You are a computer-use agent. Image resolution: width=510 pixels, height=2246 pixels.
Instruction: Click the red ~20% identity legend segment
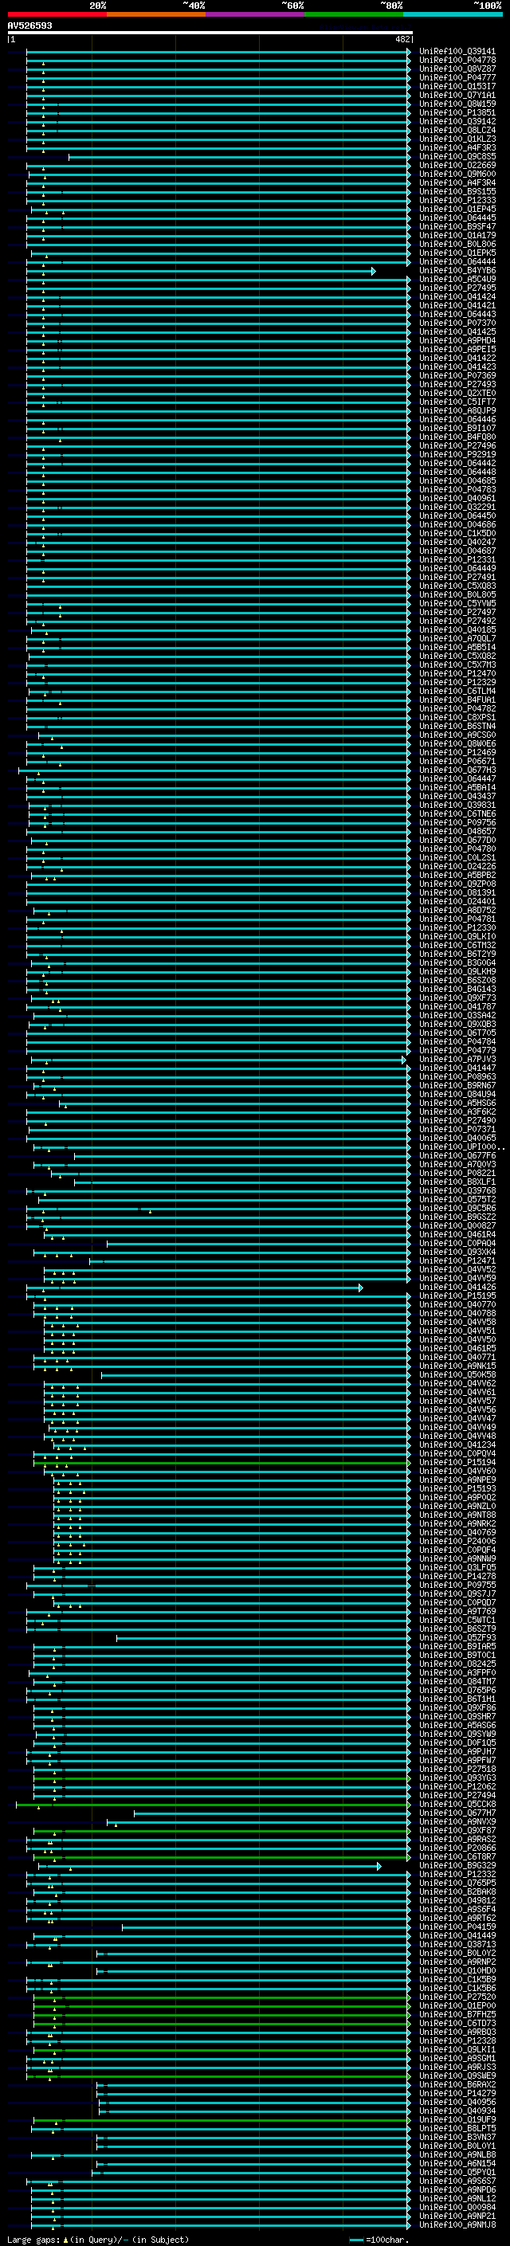[x=57, y=14]
